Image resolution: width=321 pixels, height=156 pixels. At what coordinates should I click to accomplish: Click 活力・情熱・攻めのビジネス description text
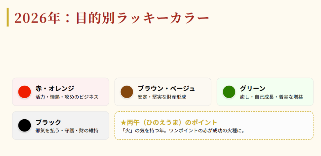click(x=67, y=97)
